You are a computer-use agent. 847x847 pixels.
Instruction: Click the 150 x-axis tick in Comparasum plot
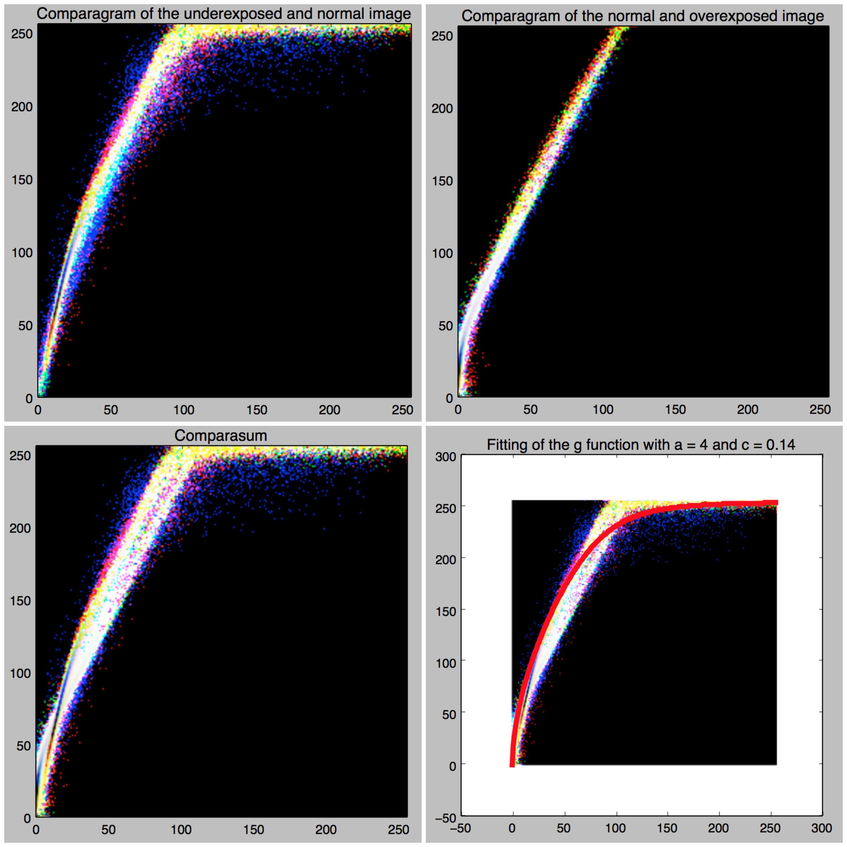[253, 829]
